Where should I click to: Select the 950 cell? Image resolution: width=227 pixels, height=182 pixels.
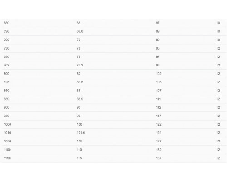[6, 116]
